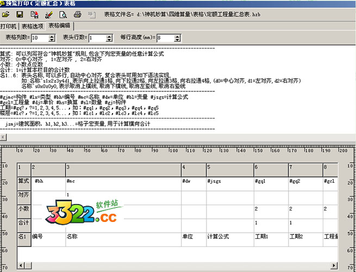Adjust 每行高度 with its spinner arrows

[x=178, y=38]
